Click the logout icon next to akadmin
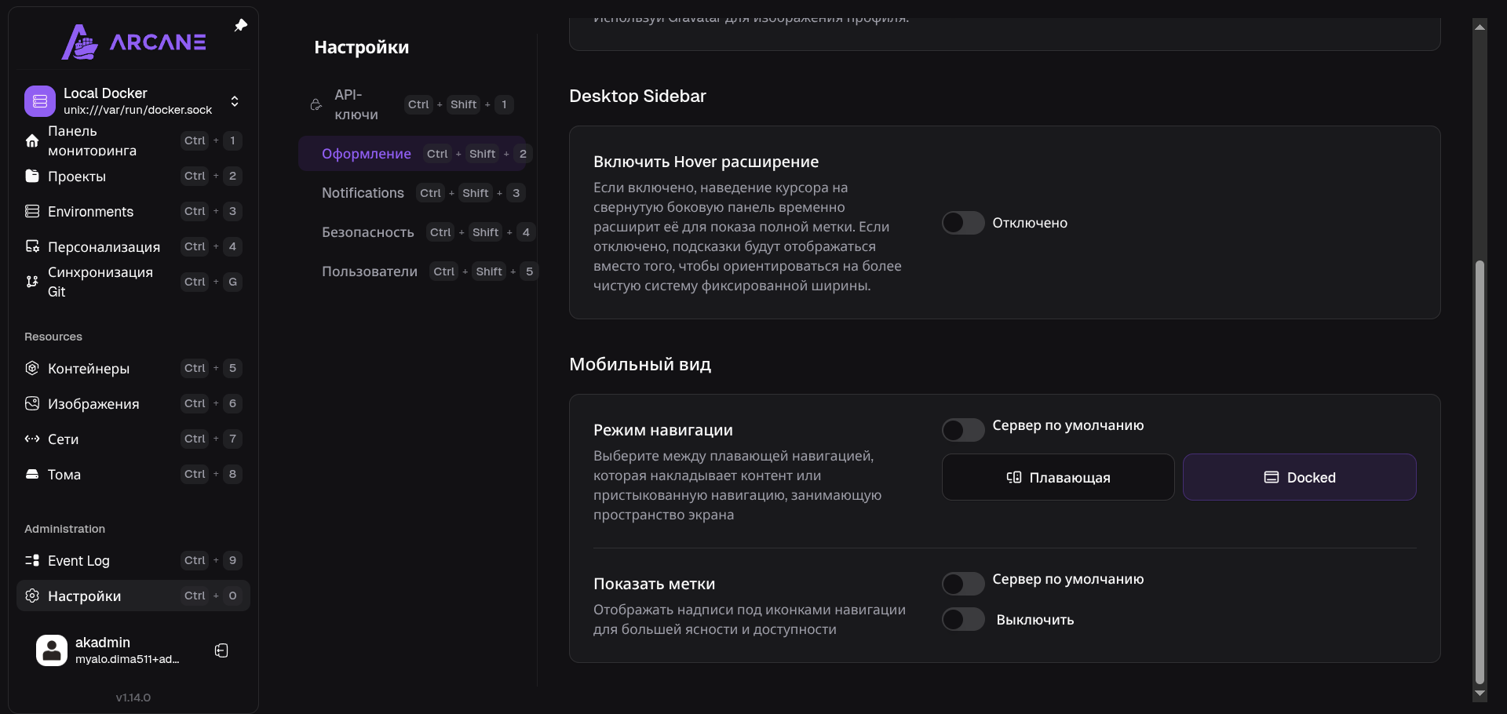This screenshot has height=714, width=1507. pyautogui.click(x=221, y=650)
